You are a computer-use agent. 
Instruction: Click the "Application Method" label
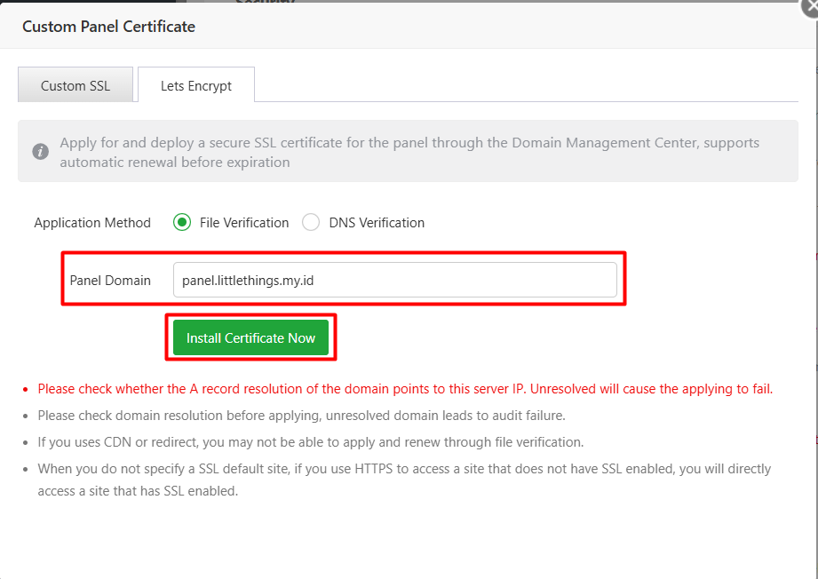92,223
